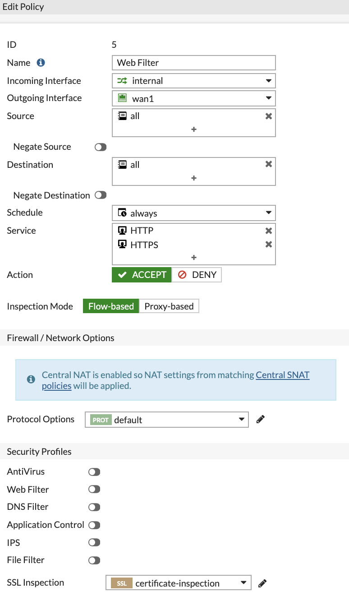The width and height of the screenshot is (349, 601).
Task: Click the edit pencil next to Protocol Options
Action: pyautogui.click(x=260, y=419)
